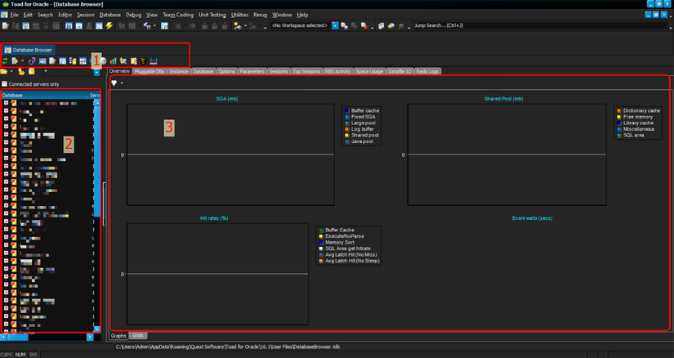
Task: Click the open folder icon above server list
Action: 5,72
